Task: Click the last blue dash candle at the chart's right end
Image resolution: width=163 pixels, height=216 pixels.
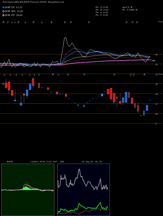Action: [150, 100]
